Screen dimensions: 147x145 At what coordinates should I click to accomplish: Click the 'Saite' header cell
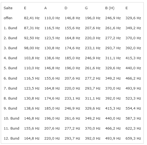[x=8, y=8]
